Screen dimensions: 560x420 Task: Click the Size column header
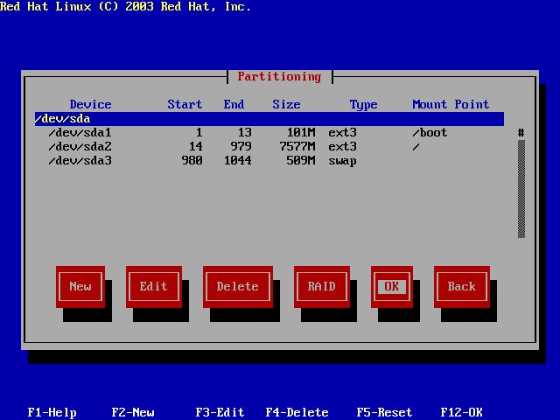point(286,104)
